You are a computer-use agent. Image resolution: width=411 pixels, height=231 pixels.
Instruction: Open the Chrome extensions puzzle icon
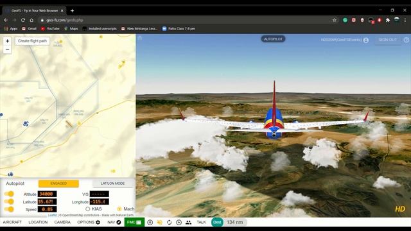(388, 20)
